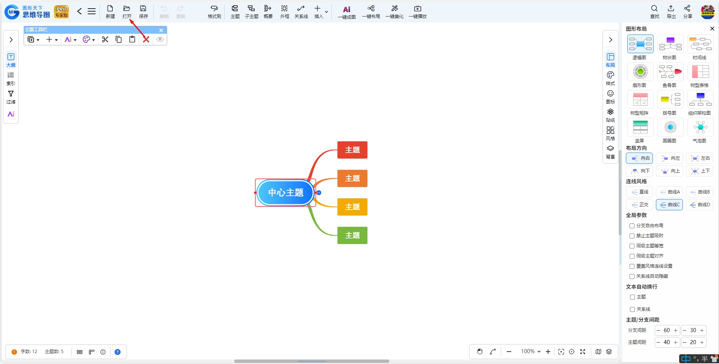This screenshot has width=719, height=364.
Task: Set layout direction to 向左
Action: [669, 158]
